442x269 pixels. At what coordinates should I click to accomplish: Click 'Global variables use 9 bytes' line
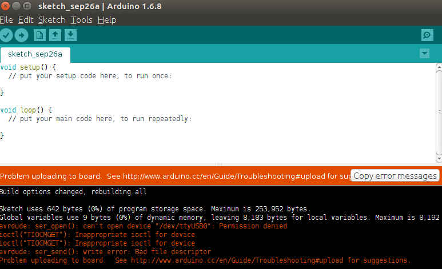pos(220,218)
